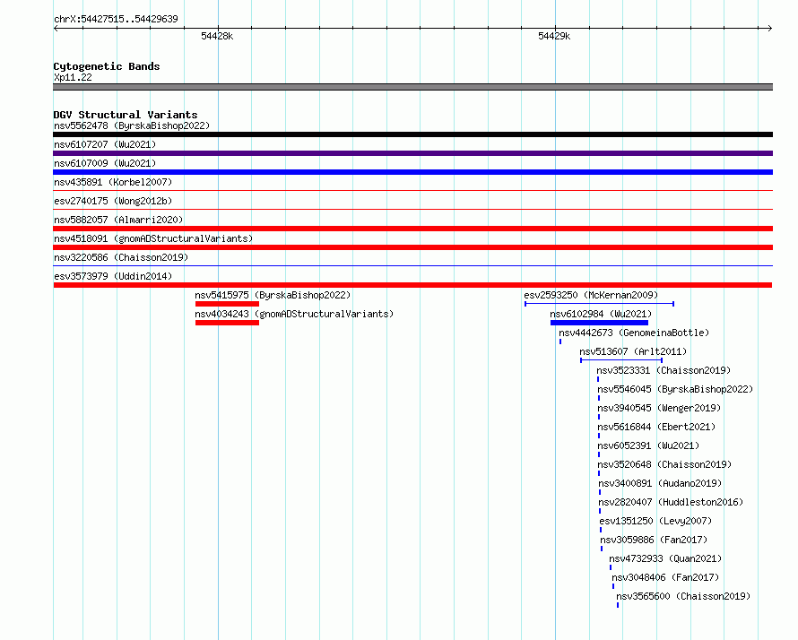Click the blue bracket line of nsv513607
The width and height of the screenshot is (798, 640).
[621, 360]
